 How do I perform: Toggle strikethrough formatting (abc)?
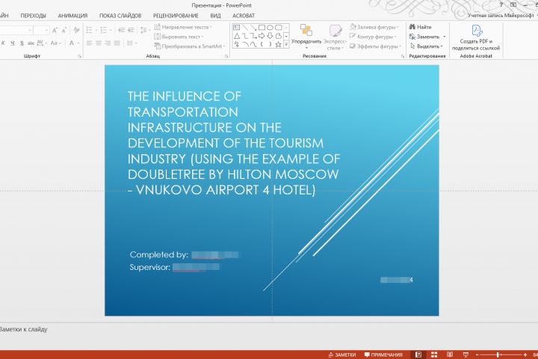point(31,43)
